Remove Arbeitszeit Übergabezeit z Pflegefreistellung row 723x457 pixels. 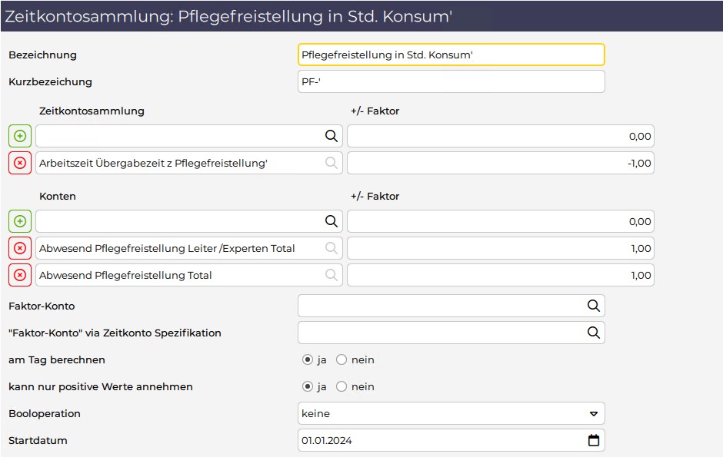click(x=20, y=163)
